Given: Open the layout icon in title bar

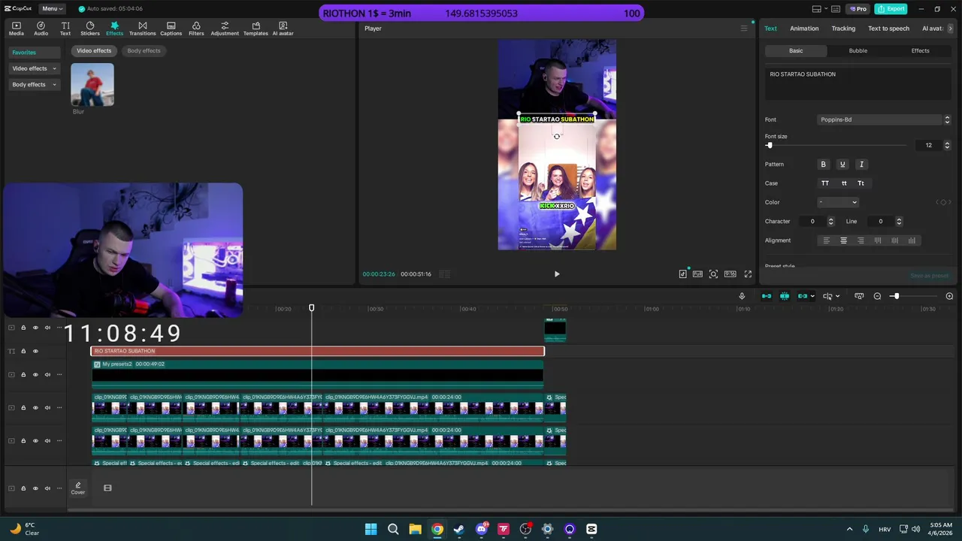Looking at the screenshot, I should pos(817,9).
